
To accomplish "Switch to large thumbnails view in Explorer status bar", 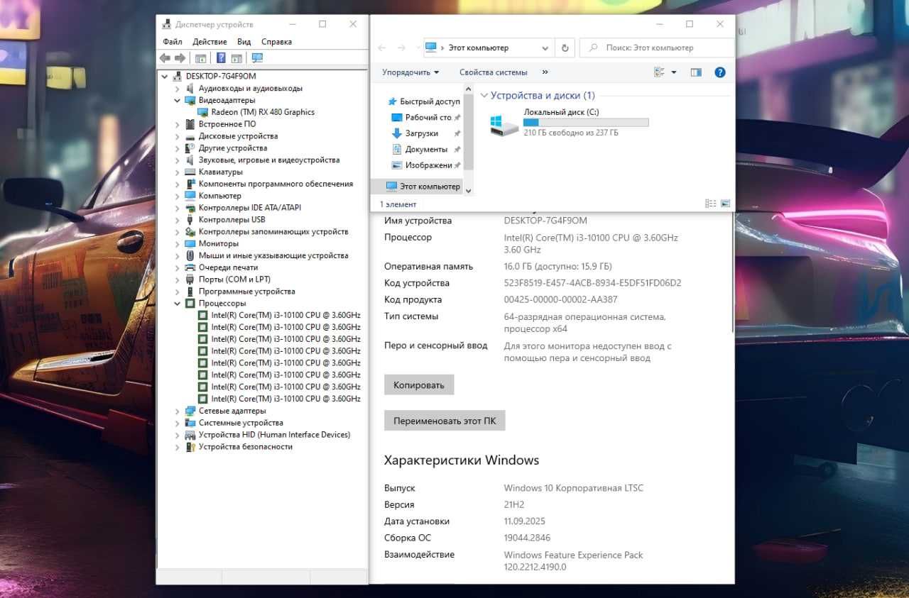I will [725, 204].
